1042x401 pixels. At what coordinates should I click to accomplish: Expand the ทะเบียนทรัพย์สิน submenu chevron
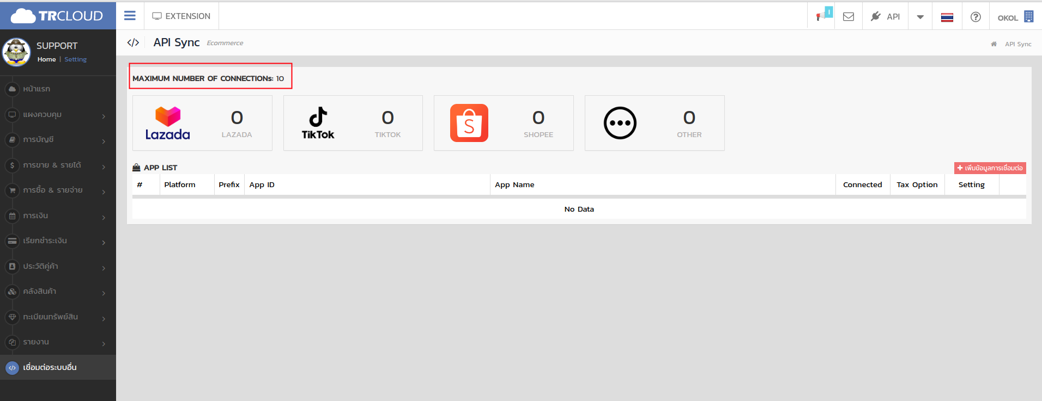click(104, 318)
